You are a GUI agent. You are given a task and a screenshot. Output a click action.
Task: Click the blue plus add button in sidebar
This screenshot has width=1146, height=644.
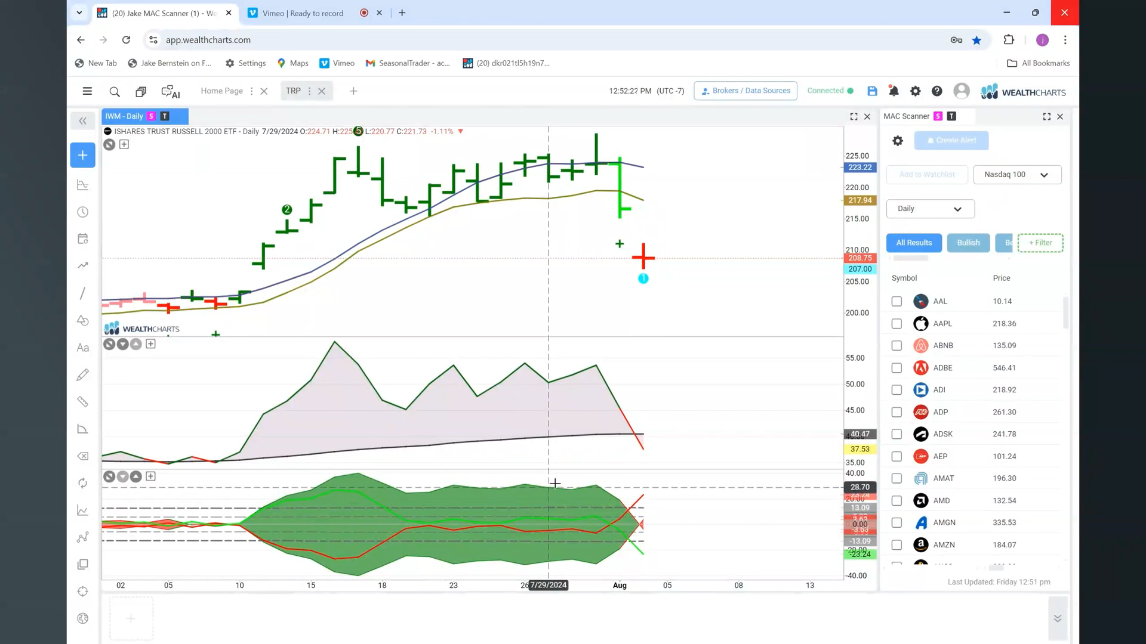(83, 155)
